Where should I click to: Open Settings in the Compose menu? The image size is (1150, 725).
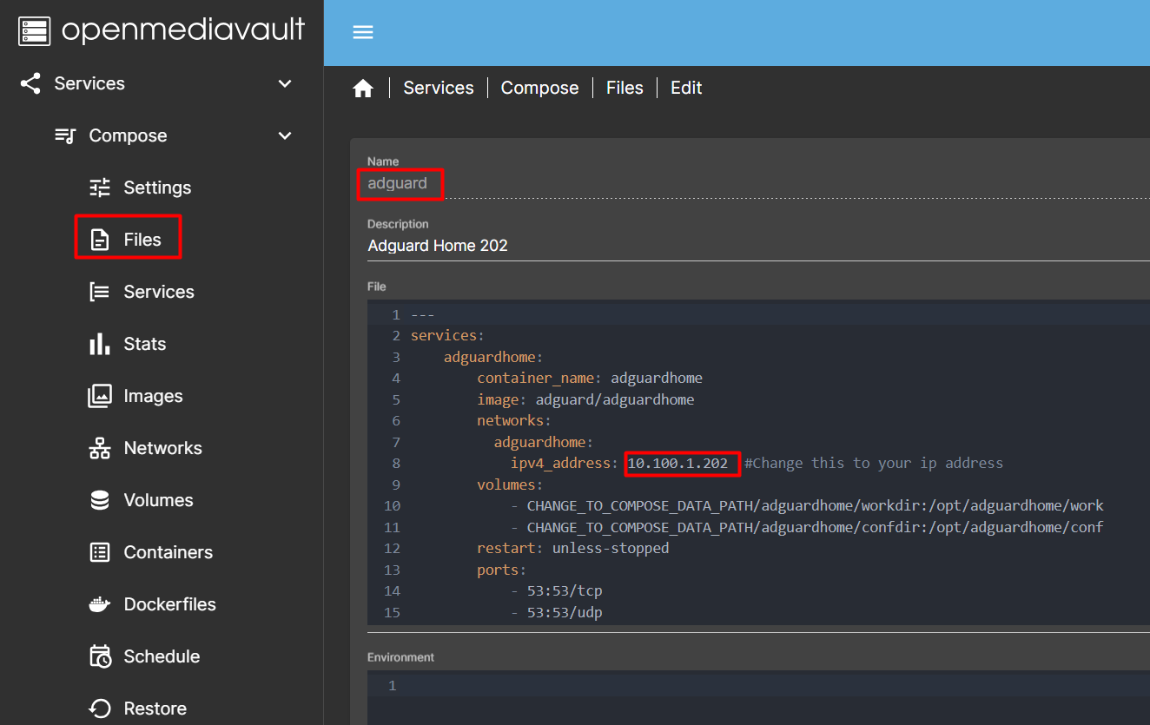(157, 188)
